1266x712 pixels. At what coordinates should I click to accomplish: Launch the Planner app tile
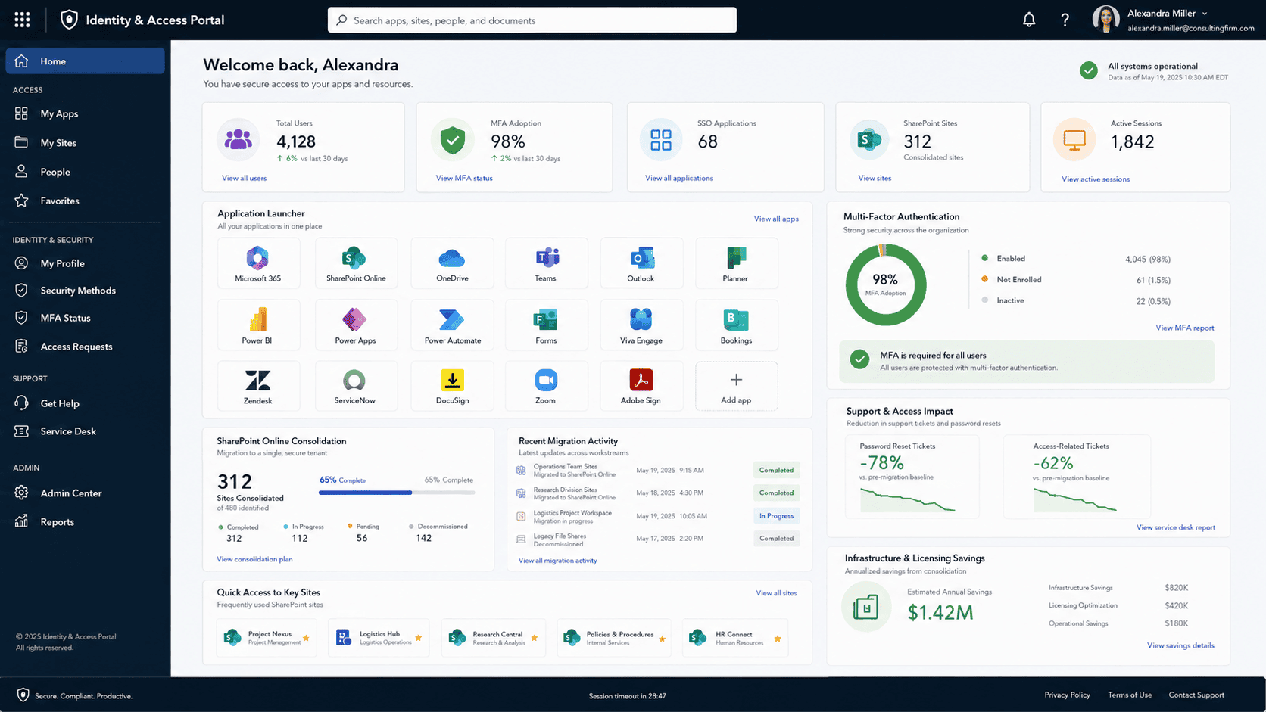(736, 263)
